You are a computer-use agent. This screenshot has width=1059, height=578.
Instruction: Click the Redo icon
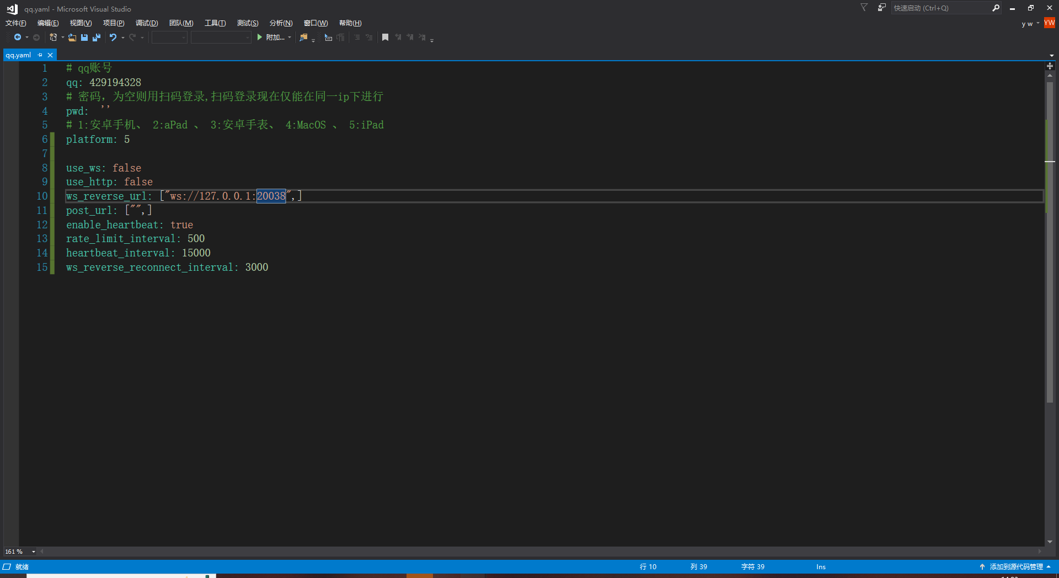point(132,37)
